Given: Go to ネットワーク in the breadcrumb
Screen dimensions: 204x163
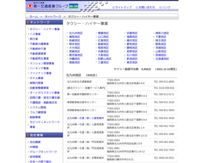Looking at the screenshot, I should 53,17.
